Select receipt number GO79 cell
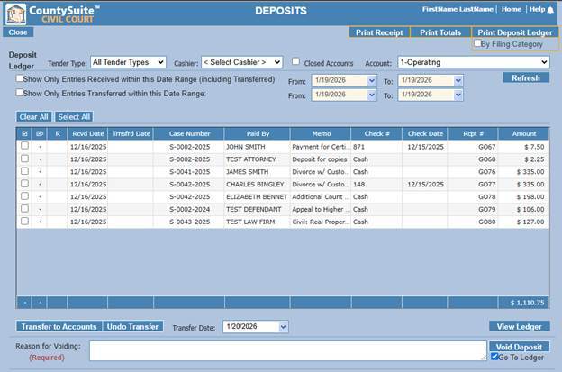The image size is (562, 372). coord(473,209)
